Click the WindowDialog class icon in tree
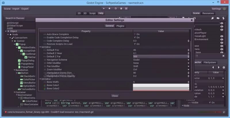Viewport: 230px width, 118px height. pyautogui.click(x=19, y=47)
